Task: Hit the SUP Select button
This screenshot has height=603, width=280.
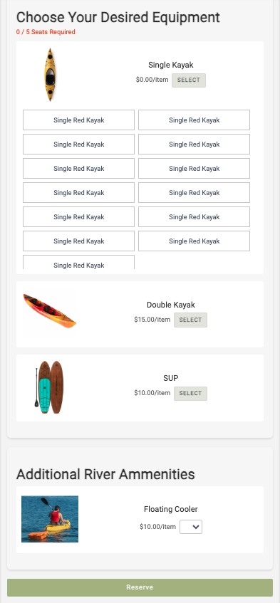Action: (190, 394)
